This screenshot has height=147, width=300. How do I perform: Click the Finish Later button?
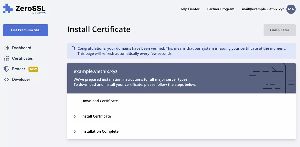[279, 30]
